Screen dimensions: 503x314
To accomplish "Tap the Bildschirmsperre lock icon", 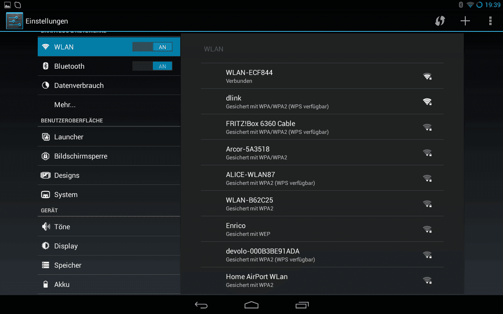I will pos(46,156).
